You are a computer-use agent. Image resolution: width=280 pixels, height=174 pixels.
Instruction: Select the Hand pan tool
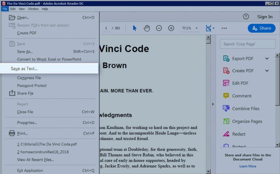click(x=147, y=28)
